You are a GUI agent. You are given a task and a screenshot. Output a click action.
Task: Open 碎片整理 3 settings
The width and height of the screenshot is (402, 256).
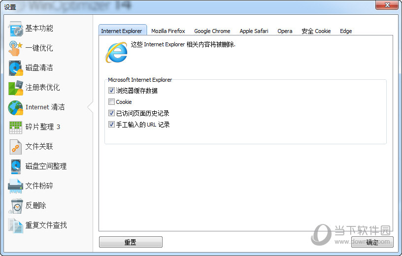[42, 127]
